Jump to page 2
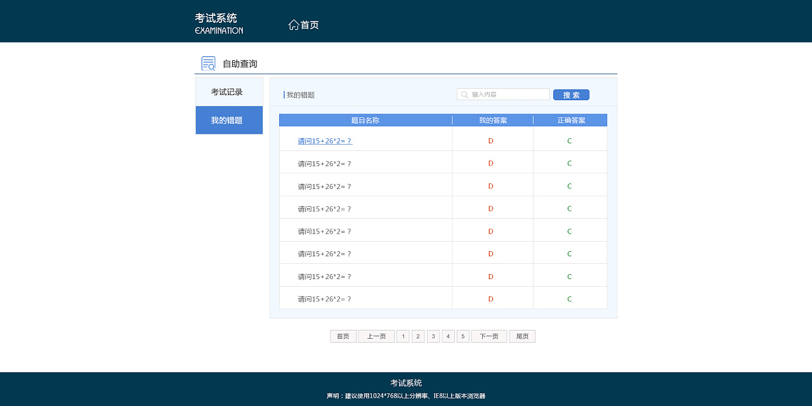The width and height of the screenshot is (812, 406). 418,336
